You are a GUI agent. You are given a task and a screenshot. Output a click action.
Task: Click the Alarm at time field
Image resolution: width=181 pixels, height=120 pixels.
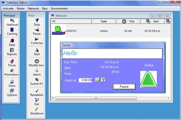85,80
